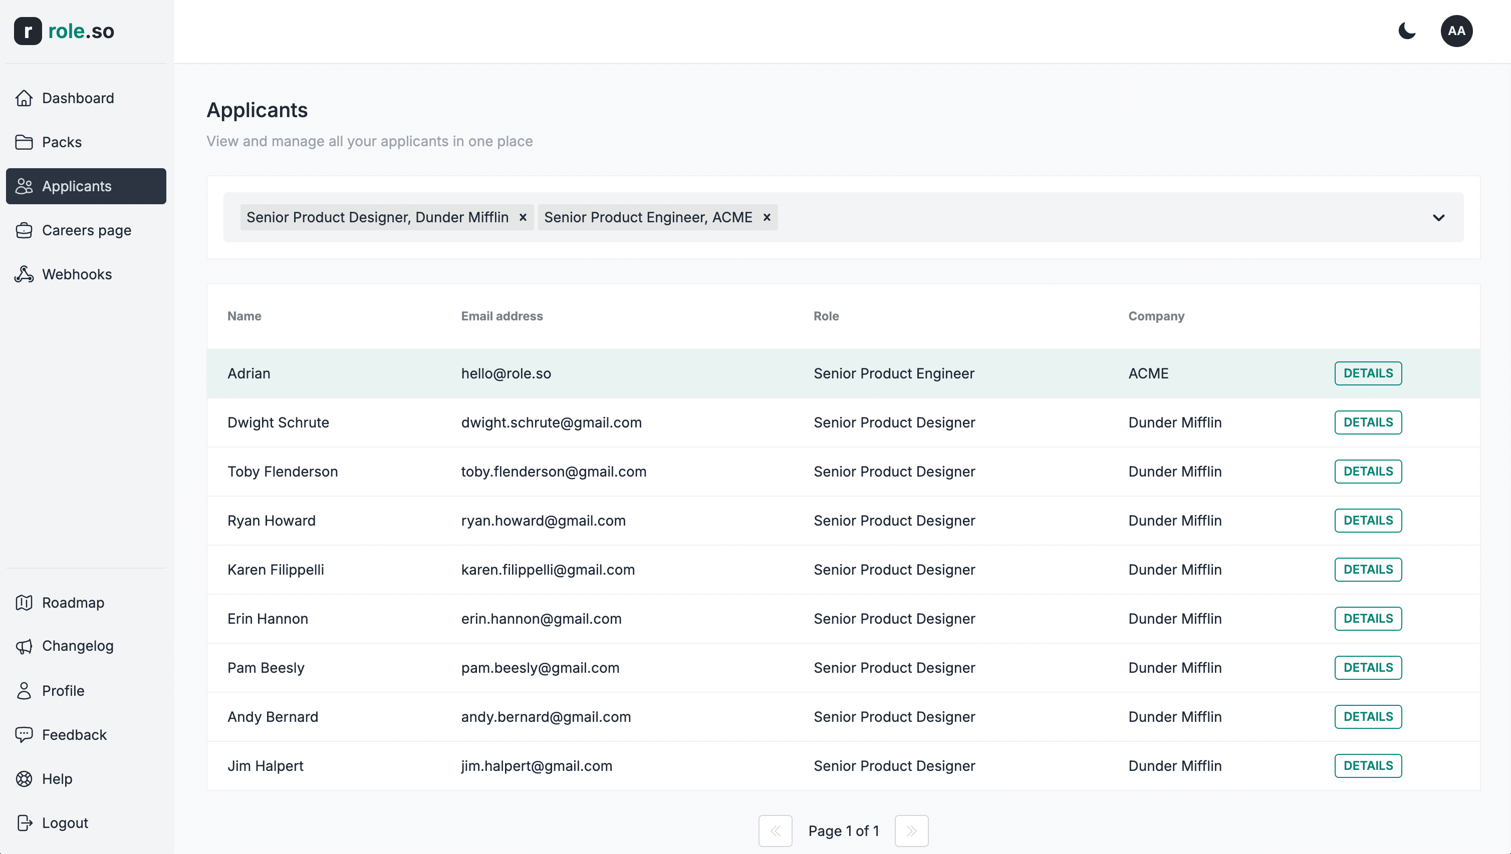The height and width of the screenshot is (854, 1511).
Task: Click the Roadmap map icon
Action: [x=24, y=602]
